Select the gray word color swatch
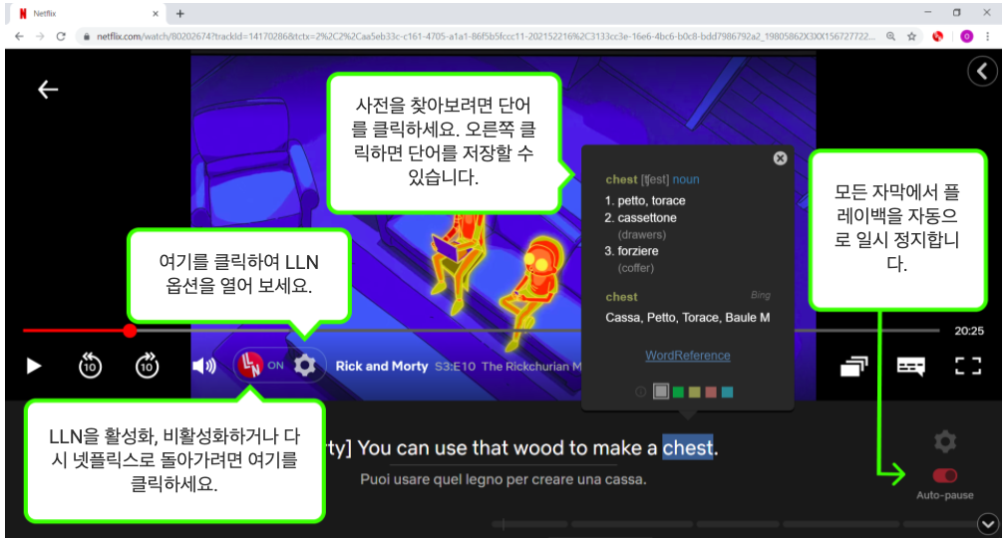The height and width of the screenshot is (538, 1007). tap(661, 391)
